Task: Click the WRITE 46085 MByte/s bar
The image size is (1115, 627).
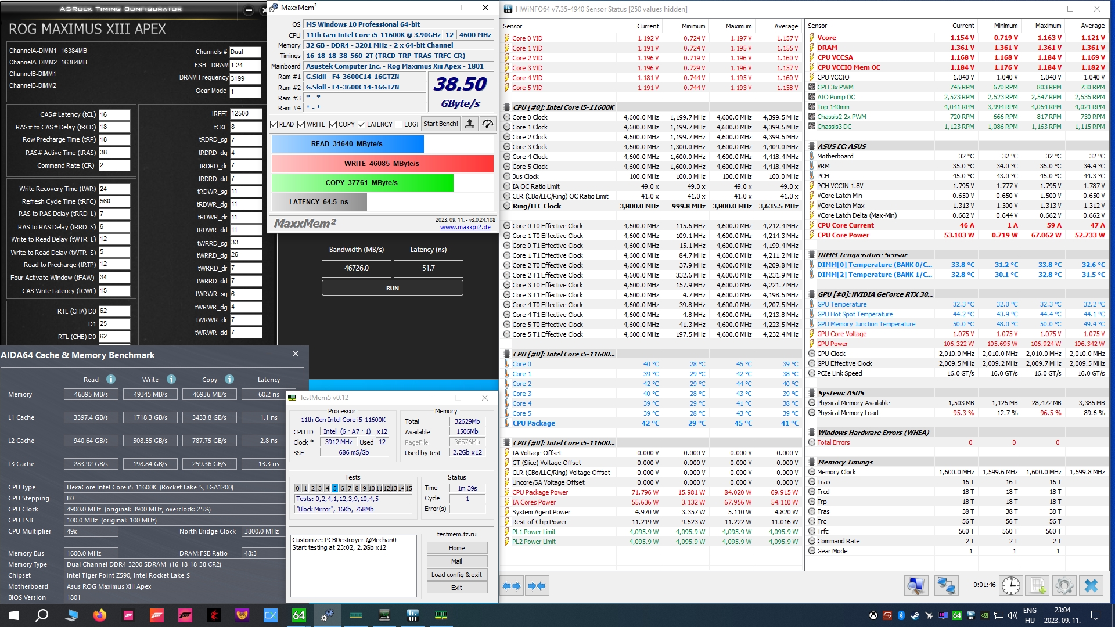Action: 382,164
